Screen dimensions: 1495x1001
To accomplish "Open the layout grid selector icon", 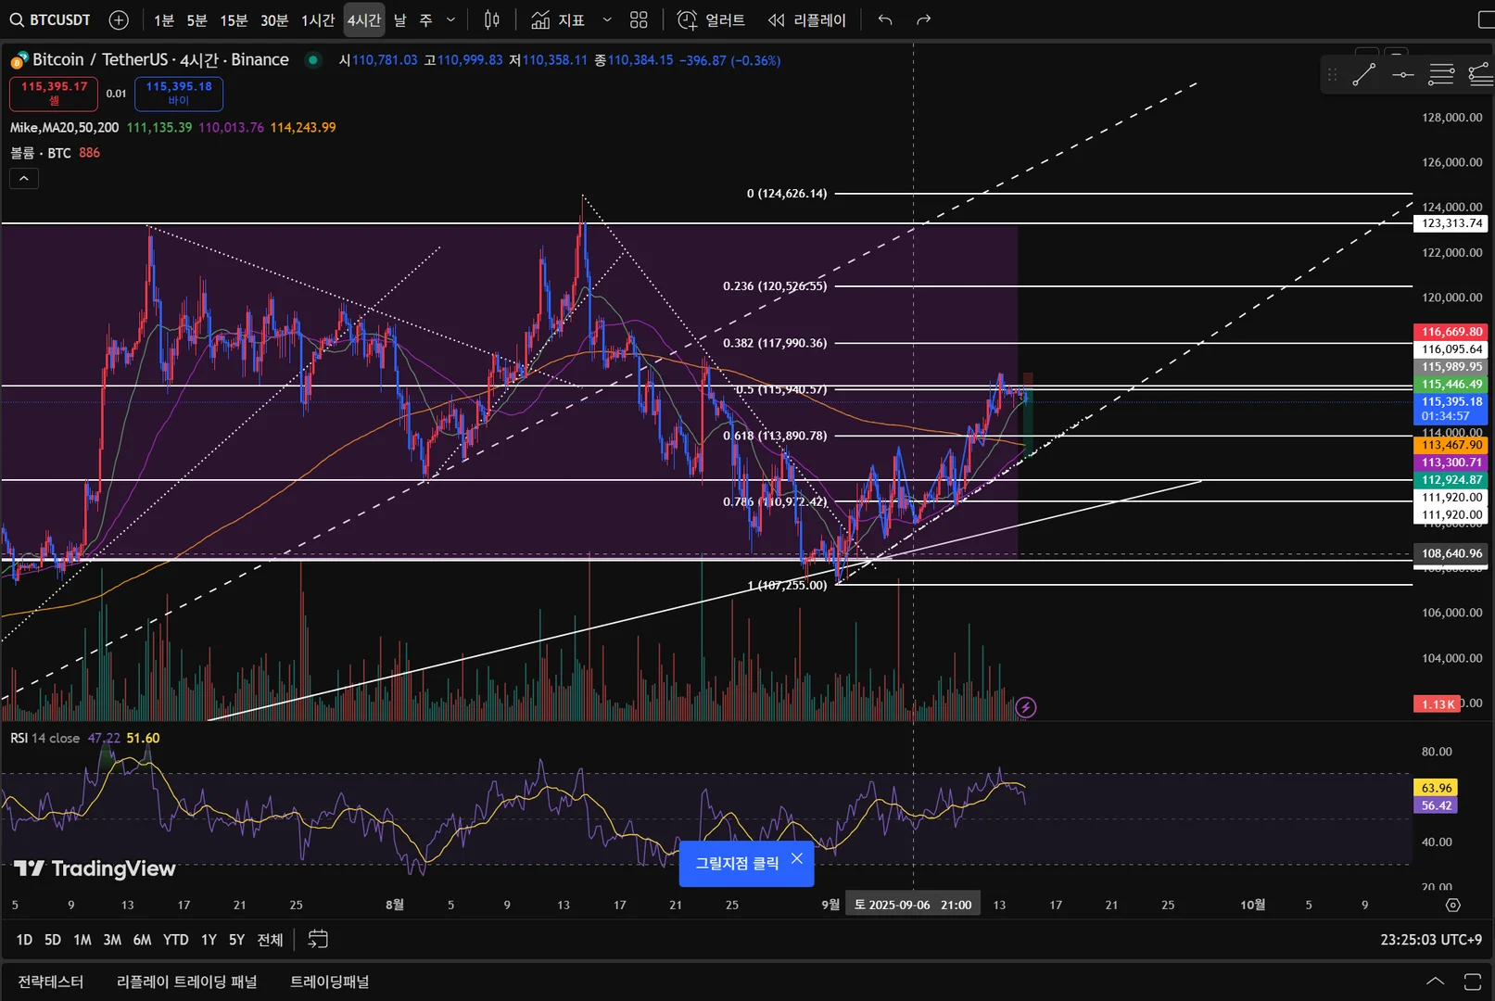I will coord(639,19).
